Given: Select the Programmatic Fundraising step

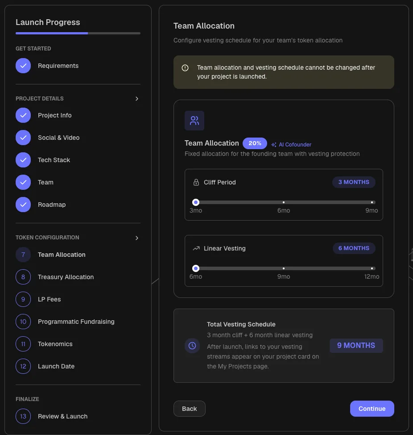Looking at the screenshot, I should (76, 322).
